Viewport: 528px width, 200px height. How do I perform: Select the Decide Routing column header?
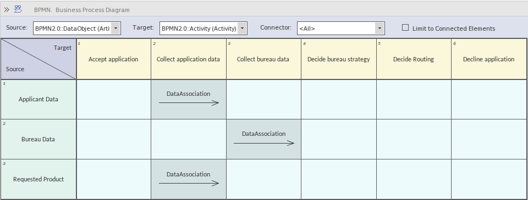click(x=414, y=59)
